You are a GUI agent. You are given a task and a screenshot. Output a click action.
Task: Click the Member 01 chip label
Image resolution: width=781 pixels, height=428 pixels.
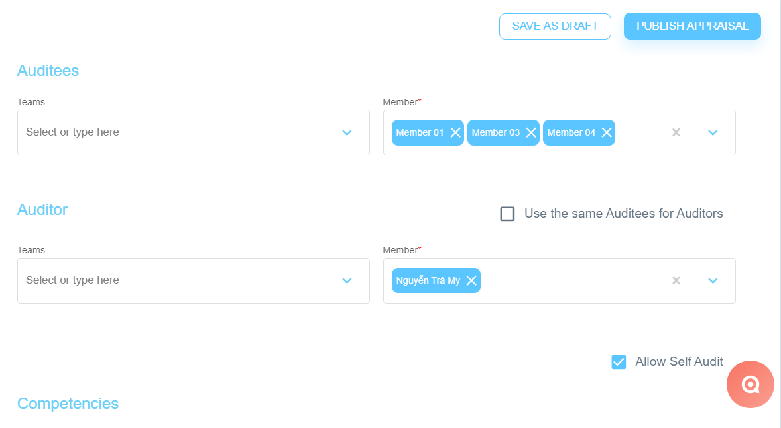click(x=420, y=132)
